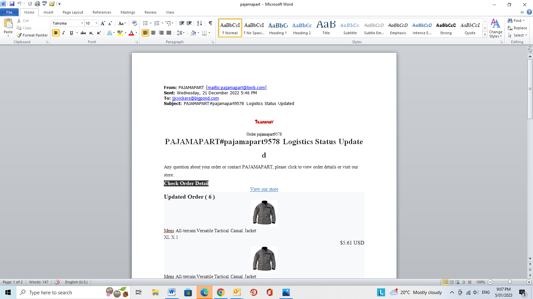Click the text highlight color button
Viewport: 533px width, 299px height.
(120, 33)
